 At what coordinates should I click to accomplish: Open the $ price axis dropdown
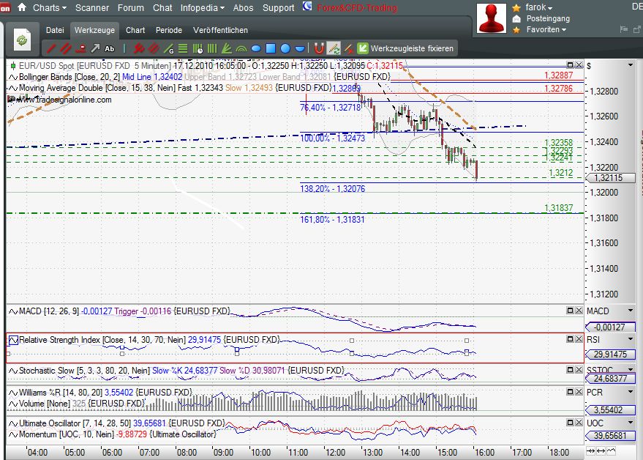pyautogui.click(x=631, y=65)
